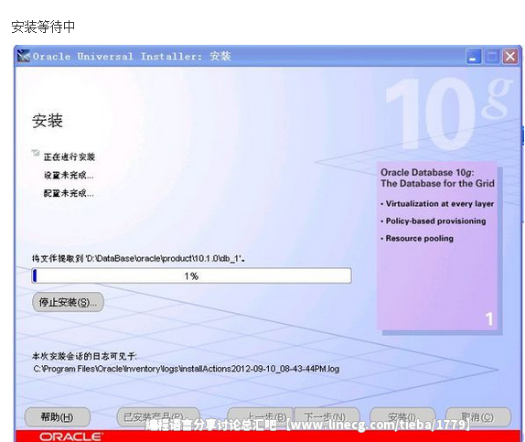Click the Policy-based provisioning bullet
The width and height of the screenshot is (525, 442).
coord(434,221)
